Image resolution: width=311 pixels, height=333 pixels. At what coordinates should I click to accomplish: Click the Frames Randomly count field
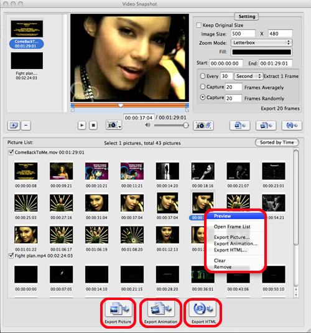233,98
